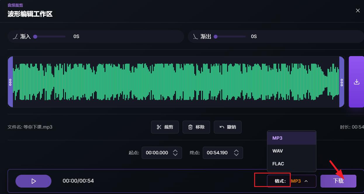
Task: Click the 波形编辑工作区 title
Action: tap(30, 14)
